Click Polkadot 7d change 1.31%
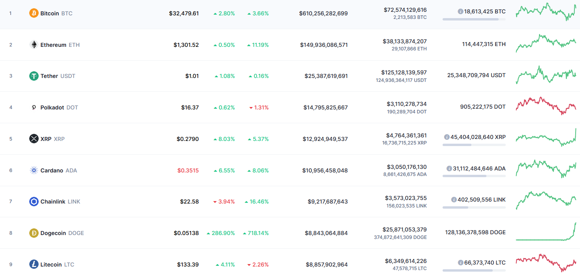Image resolution: width=580 pixels, height=274 pixels. (x=259, y=107)
